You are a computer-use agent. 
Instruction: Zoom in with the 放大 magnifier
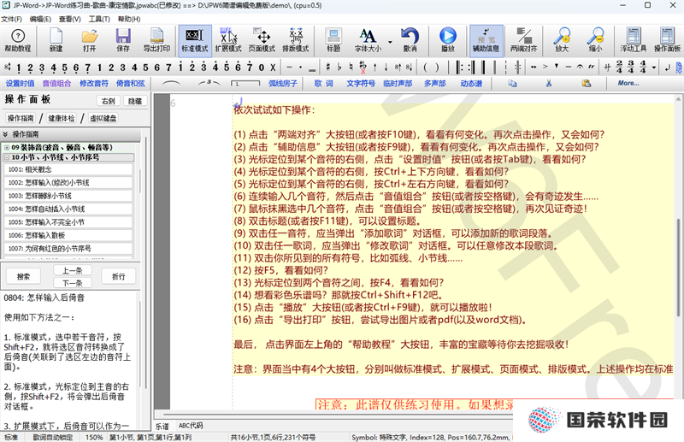tap(562, 40)
